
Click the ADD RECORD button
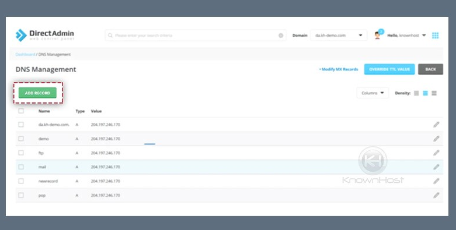pyautogui.click(x=37, y=93)
